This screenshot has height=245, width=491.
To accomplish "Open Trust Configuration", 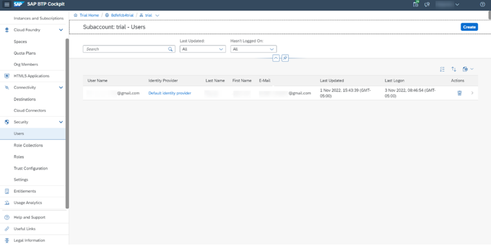I will 31,168.
